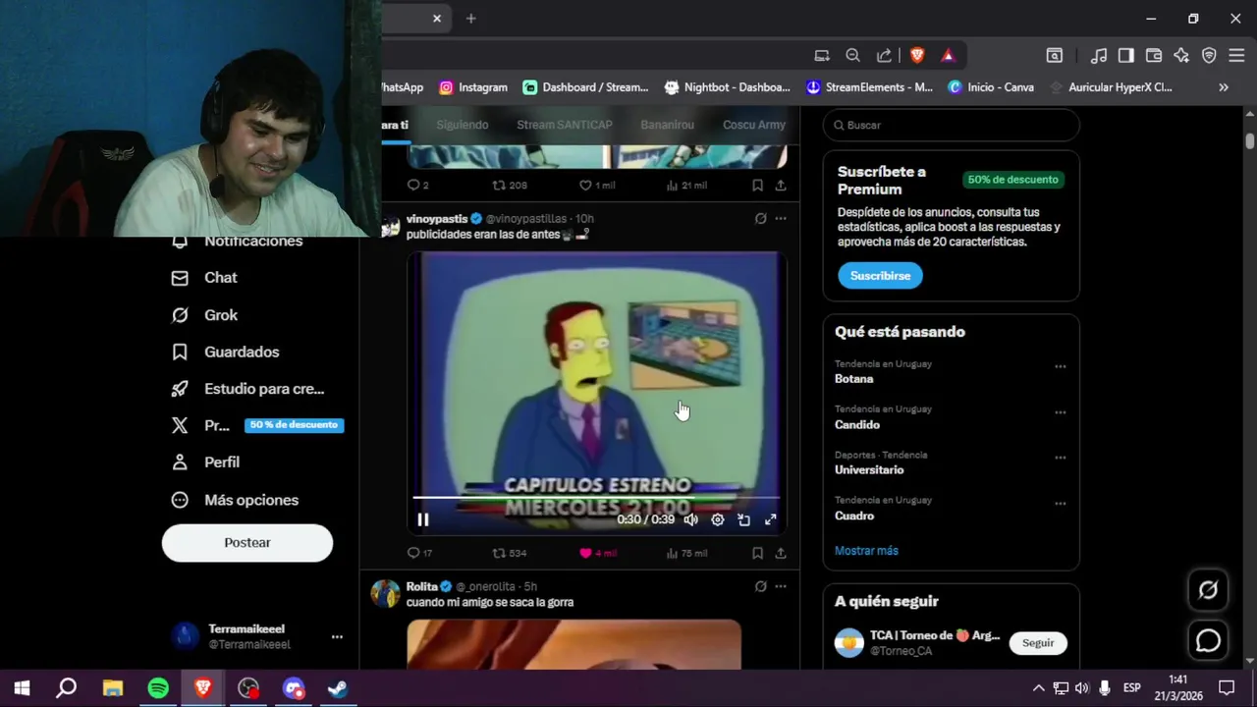Switch to the Siguiendo tab
Viewport: 1257px width, 707px height.
tap(462, 125)
